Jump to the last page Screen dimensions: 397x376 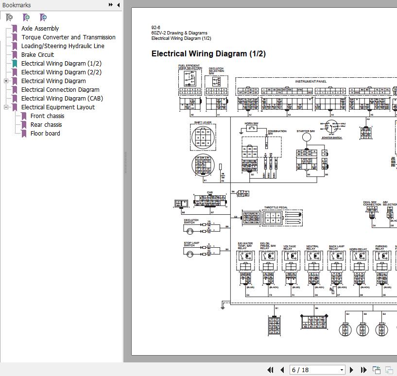(x=363, y=370)
